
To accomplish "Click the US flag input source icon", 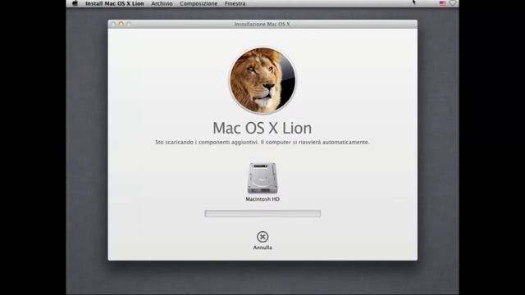I will tap(443, 3).
